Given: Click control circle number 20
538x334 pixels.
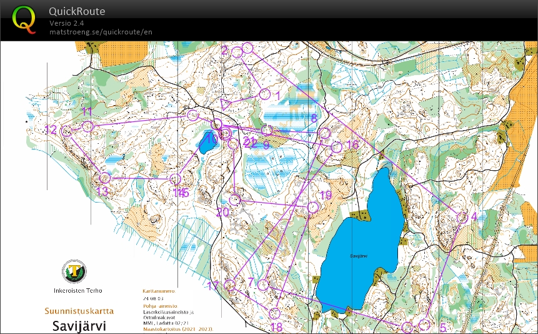Looking at the screenshot, I should [x=235, y=200].
